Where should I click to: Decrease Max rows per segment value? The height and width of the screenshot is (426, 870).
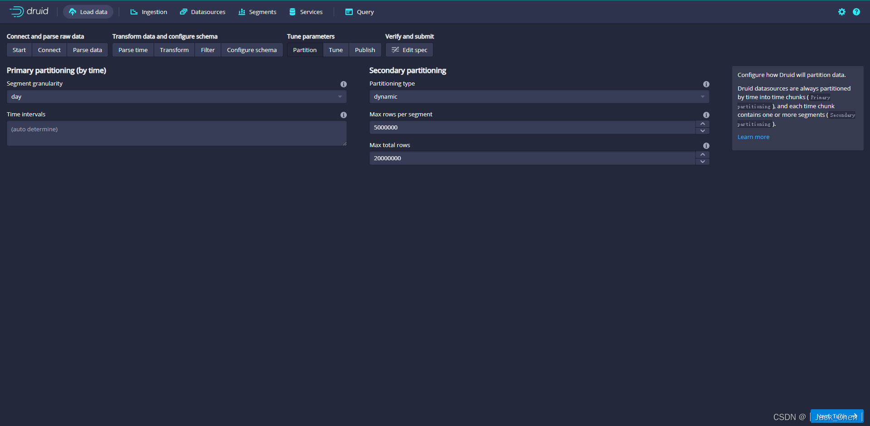click(x=702, y=131)
